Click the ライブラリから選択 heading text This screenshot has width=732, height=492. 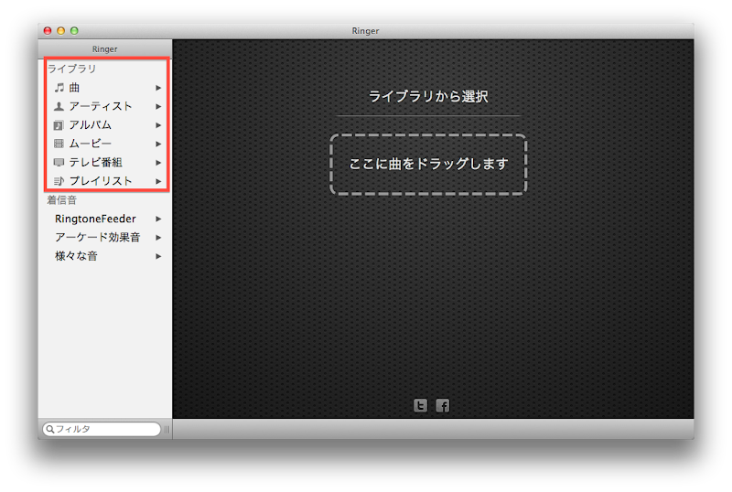pyautogui.click(x=428, y=97)
